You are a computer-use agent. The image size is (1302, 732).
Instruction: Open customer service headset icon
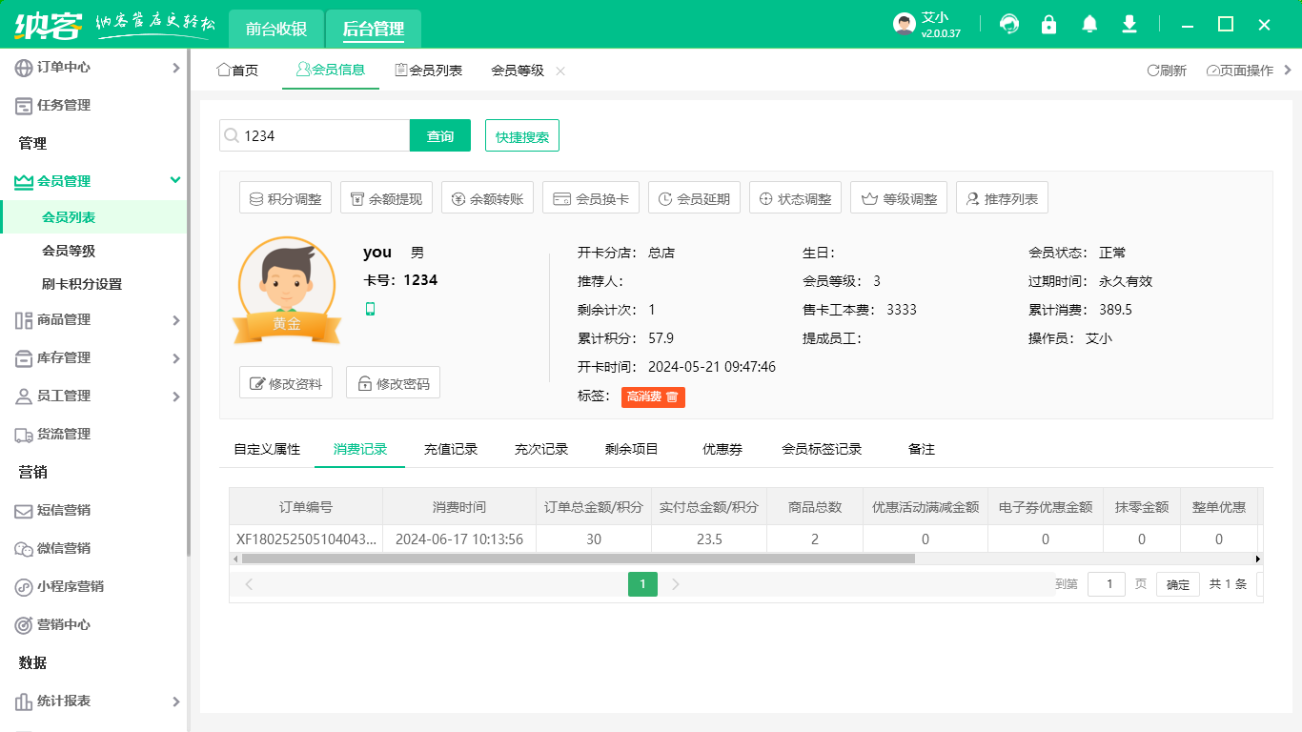pos(1009,24)
